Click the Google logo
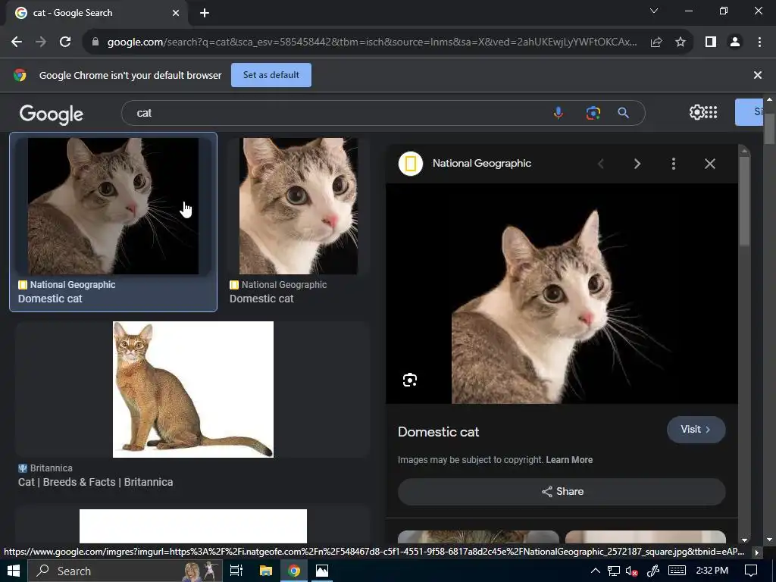 pyautogui.click(x=52, y=114)
